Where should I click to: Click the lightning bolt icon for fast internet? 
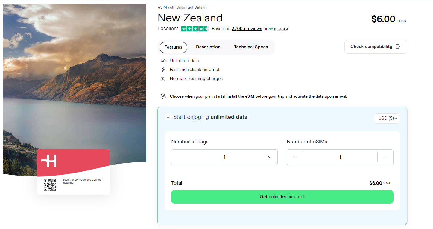click(x=163, y=69)
